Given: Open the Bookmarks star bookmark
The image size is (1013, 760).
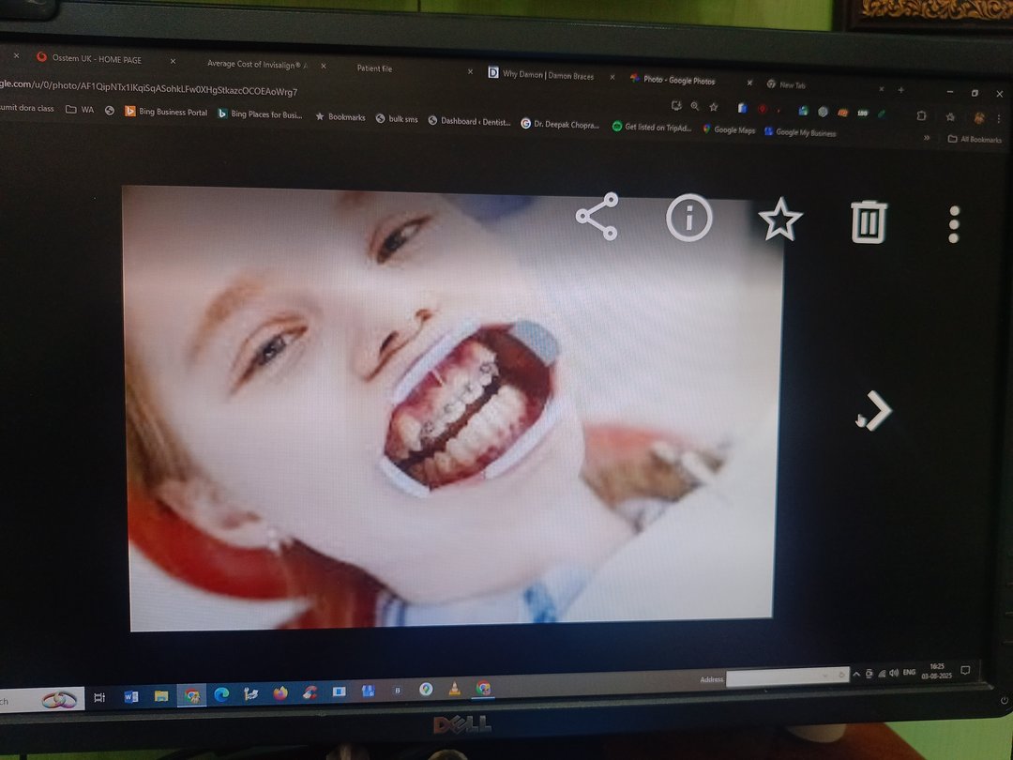Looking at the screenshot, I should click(340, 117).
